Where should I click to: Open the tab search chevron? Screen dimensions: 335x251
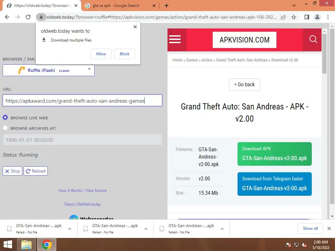coord(294,6)
